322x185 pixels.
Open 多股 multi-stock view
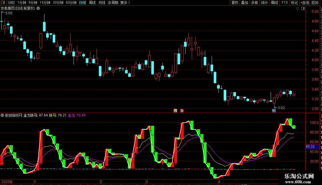255,3
